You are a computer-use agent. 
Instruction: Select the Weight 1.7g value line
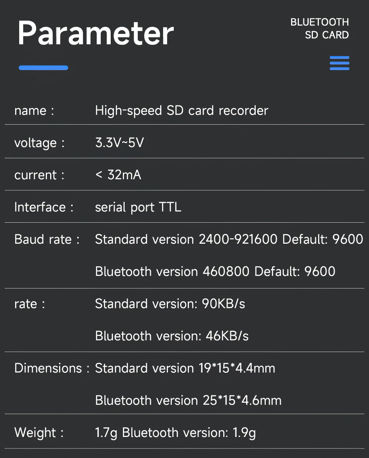(175, 433)
